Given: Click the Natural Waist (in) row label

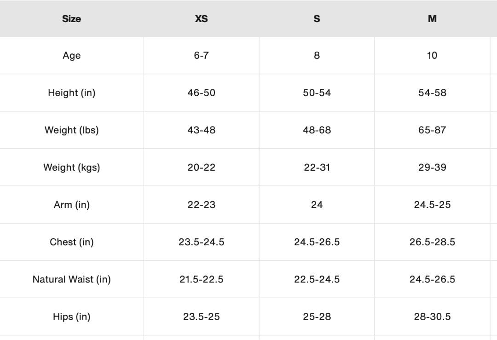Looking at the screenshot, I should [71, 279].
